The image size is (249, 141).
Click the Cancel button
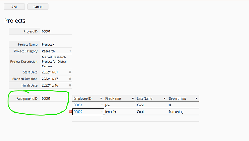click(38, 6)
